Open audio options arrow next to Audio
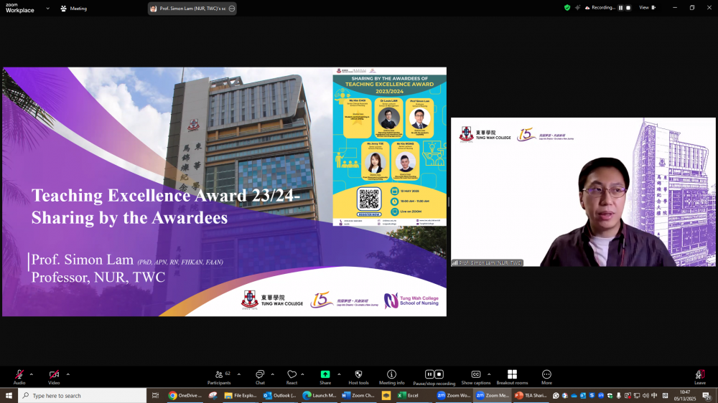 [31, 374]
